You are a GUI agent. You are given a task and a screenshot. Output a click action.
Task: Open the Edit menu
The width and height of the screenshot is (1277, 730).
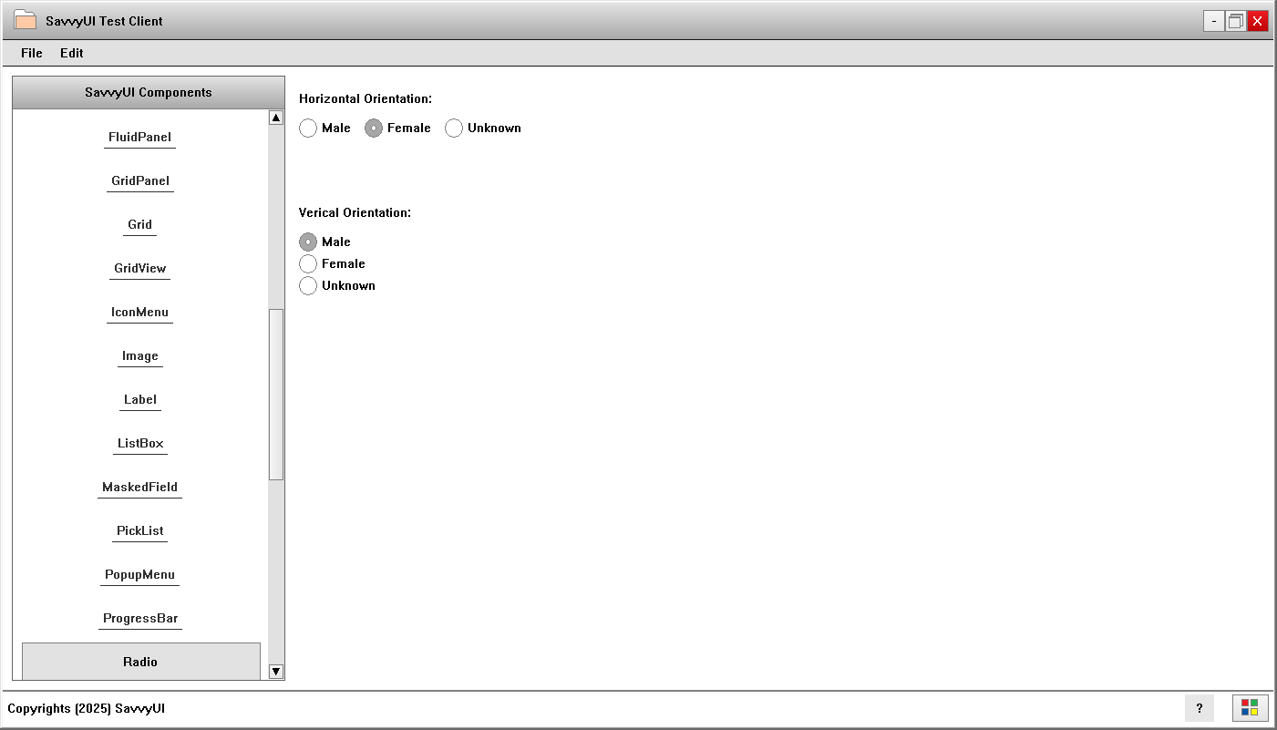[72, 53]
